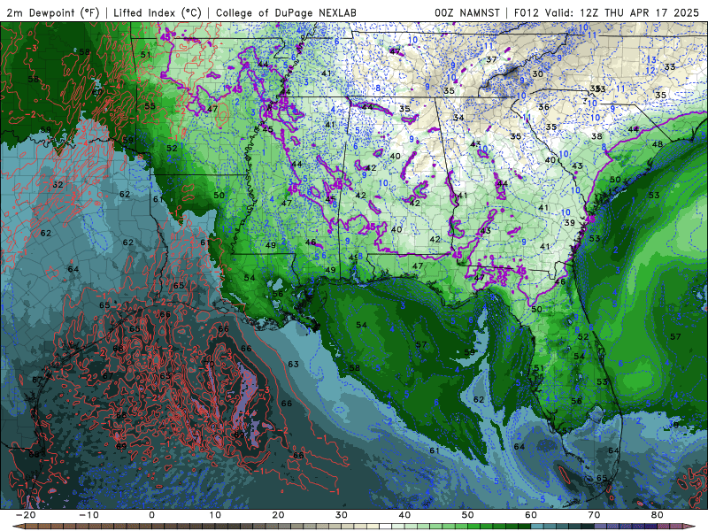This screenshot has width=708, height=531.
Task: Click the 60 label on the color scale
Action: 531,515
